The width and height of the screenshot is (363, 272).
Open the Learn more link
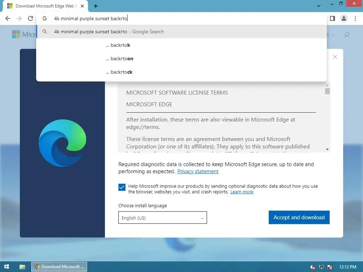242,192
